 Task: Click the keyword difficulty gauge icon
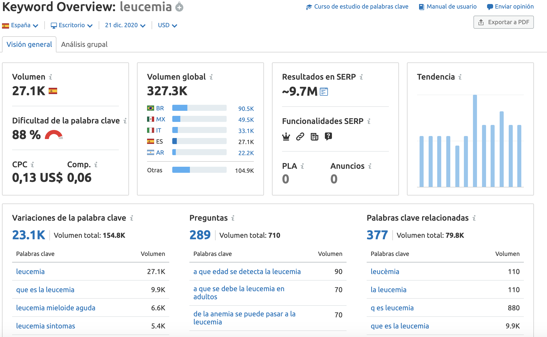(x=54, y=135)
